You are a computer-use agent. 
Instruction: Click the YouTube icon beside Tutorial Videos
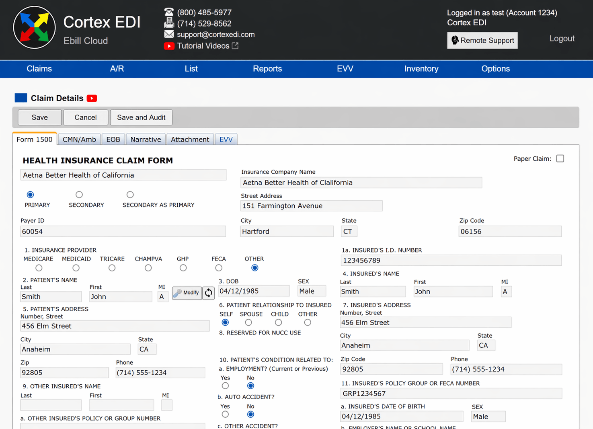coord(169,46)
